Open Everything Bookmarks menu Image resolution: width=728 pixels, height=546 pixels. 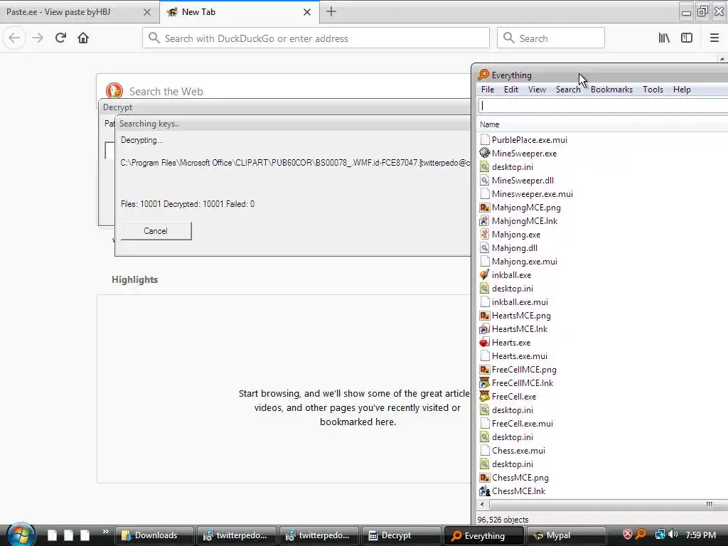(611, 90)
